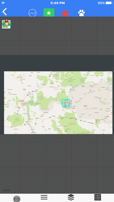
Task: Open the stacked layers icon
Action: pos(71,197)
